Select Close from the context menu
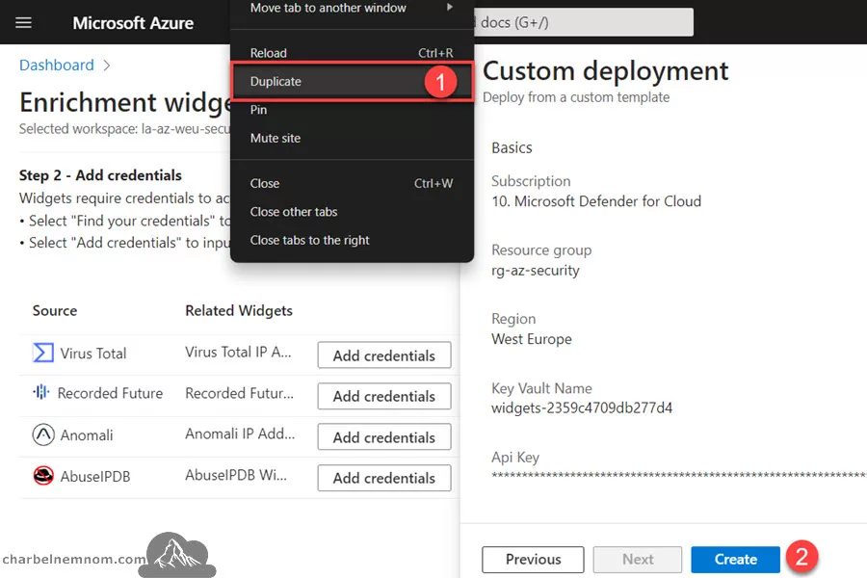Screen dimensions: 867x578 352,184
